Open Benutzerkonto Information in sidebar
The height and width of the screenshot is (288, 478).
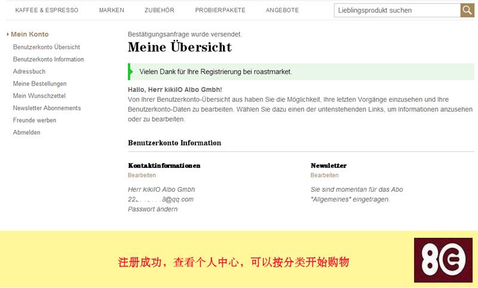[48, 59]
